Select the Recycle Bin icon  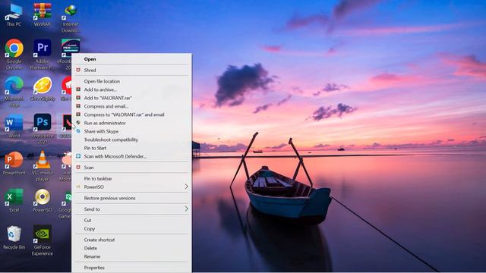point(14,237)
